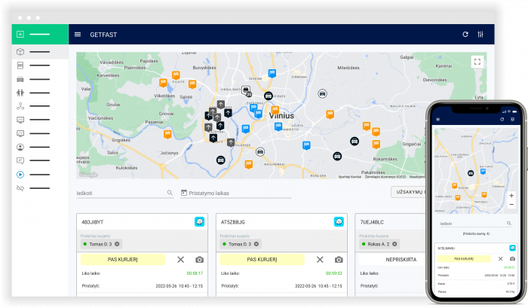Select the people sidebar icon
The height and width of the screenshot is (308, 528).
click(x=20, y=93)
